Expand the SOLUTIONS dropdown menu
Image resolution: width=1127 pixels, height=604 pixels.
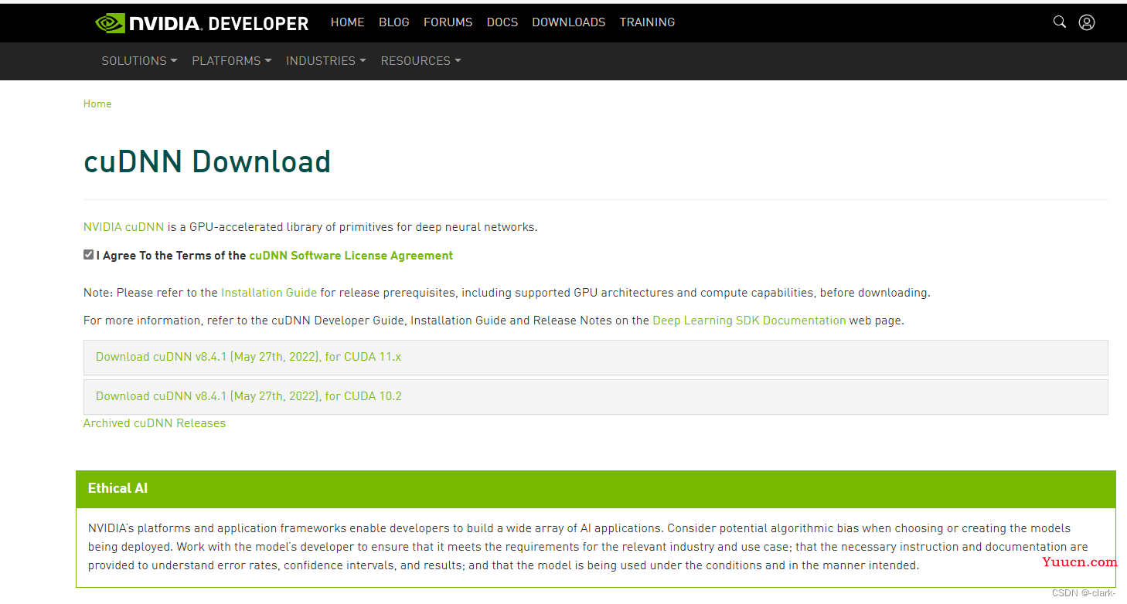click(139, 61)
